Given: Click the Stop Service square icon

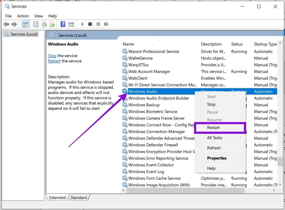Looking at the screenshot, I should click(90, 24).
